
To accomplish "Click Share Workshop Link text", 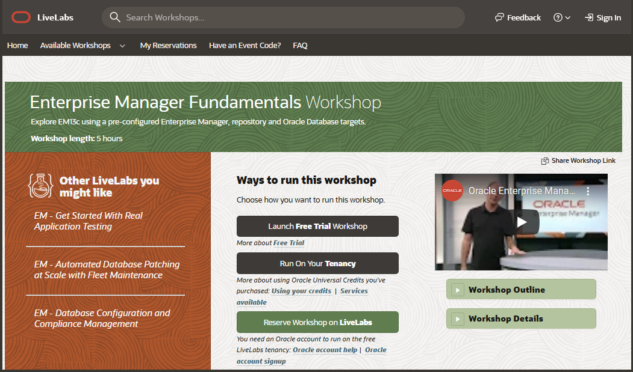I will [584, 160].
